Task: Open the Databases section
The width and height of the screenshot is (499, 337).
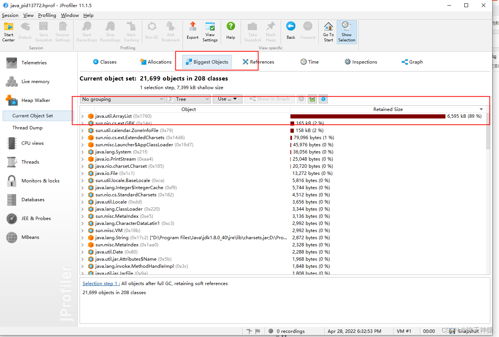Action: coord(33,200)
